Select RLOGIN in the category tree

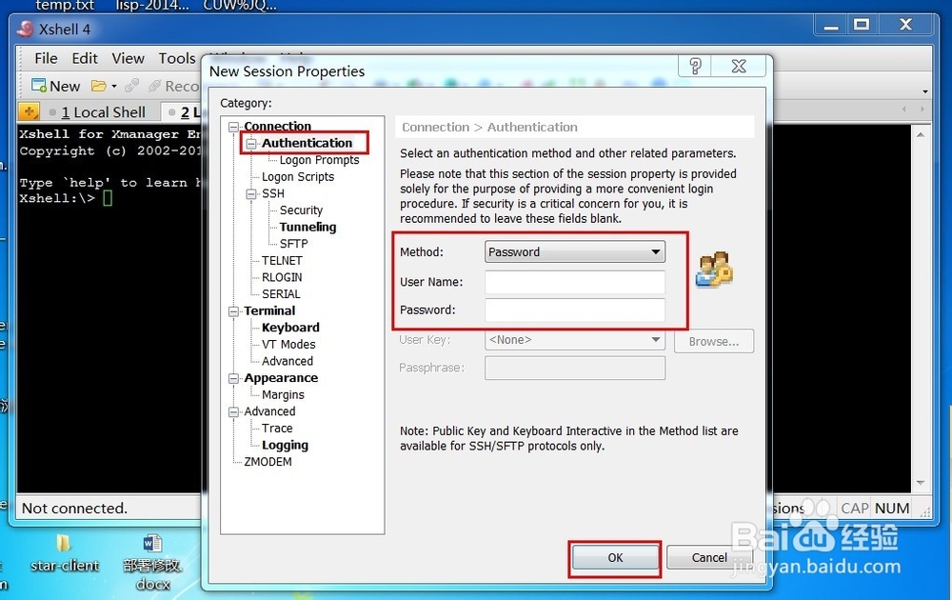click(282, 277)
